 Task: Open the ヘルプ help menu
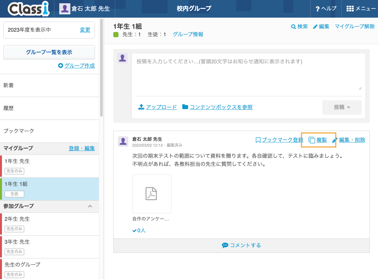coord(326,9)
